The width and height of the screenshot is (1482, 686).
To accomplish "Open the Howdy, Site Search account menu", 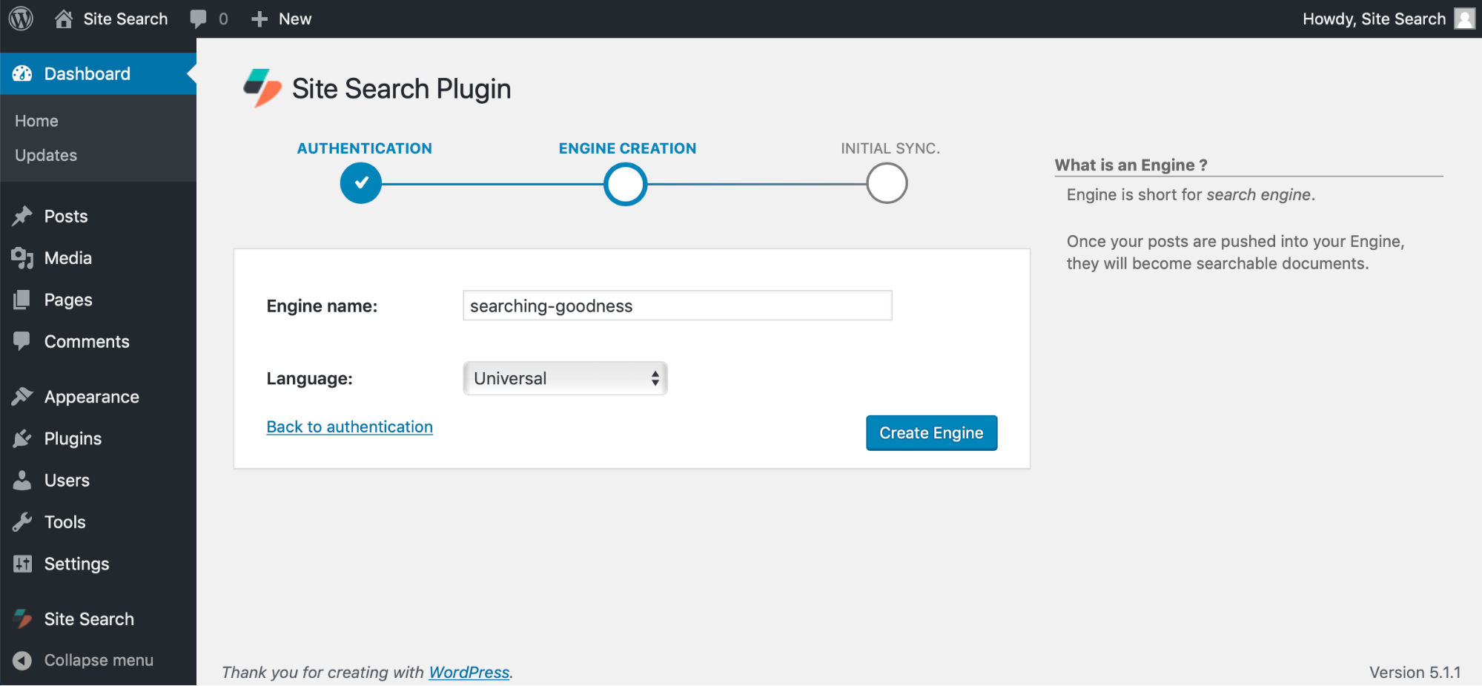I will [1374, 19].
